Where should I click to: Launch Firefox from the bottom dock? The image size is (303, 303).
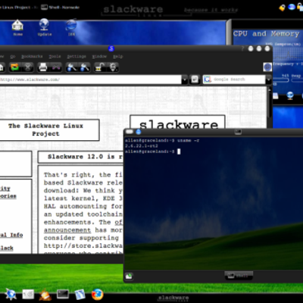[97, 295]
